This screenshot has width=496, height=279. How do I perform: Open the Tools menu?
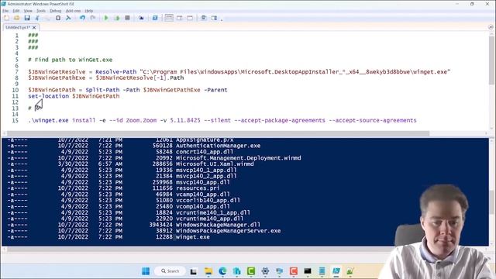click(x=41, y=11)
